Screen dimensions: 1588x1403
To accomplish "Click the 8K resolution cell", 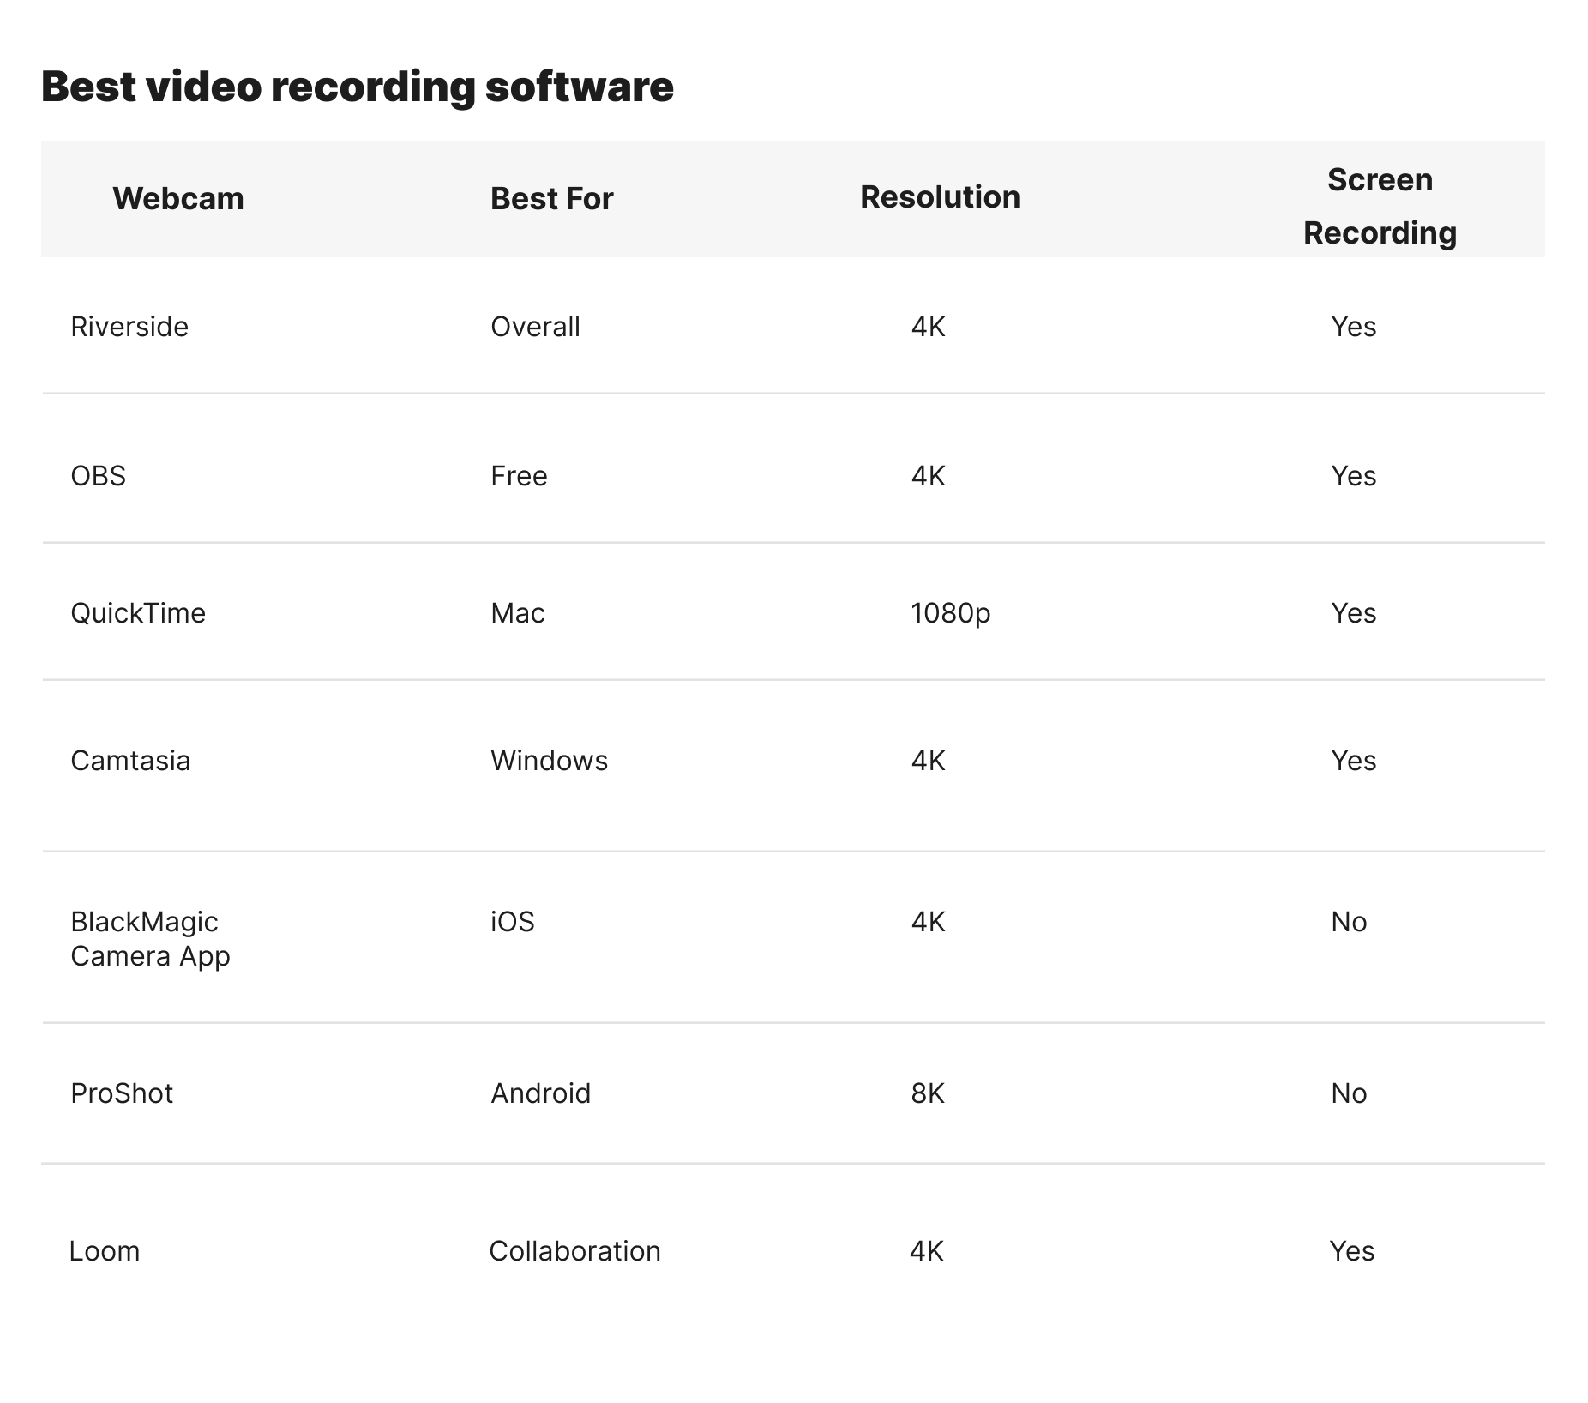I will 928,1093.
